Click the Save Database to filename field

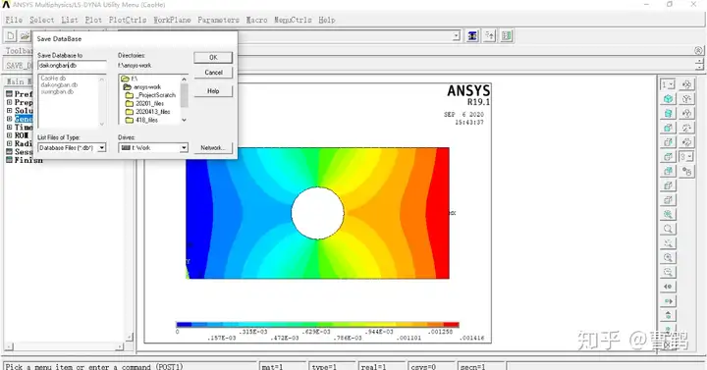pyautogui.click(x=72, y=66)
